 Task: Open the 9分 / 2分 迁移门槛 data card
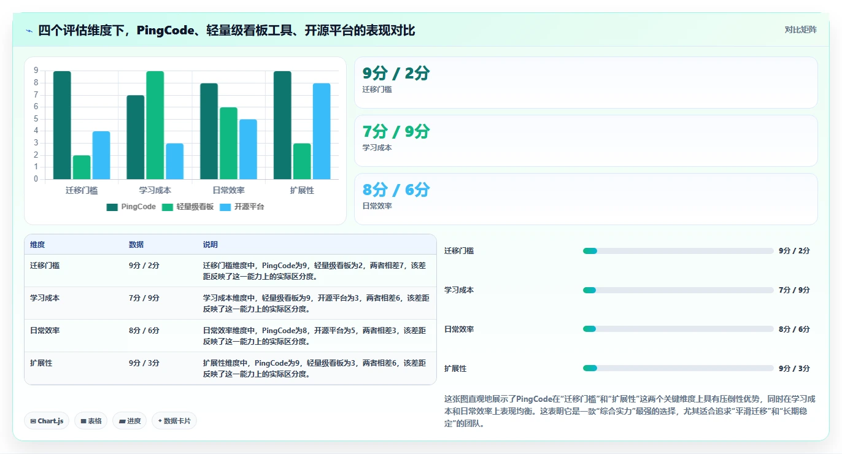click(586, 83)
